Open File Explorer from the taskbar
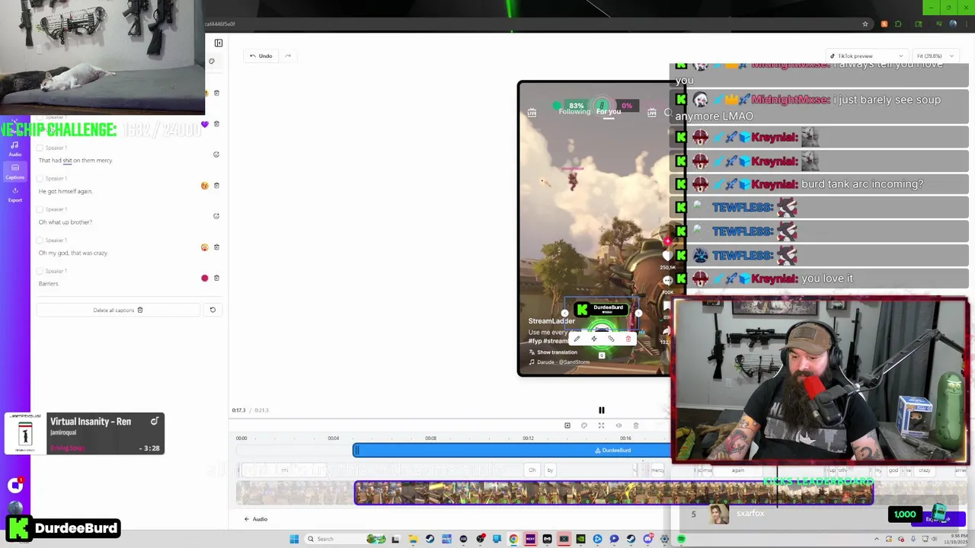This screenshot has height=548, width=975. [413, 539]
